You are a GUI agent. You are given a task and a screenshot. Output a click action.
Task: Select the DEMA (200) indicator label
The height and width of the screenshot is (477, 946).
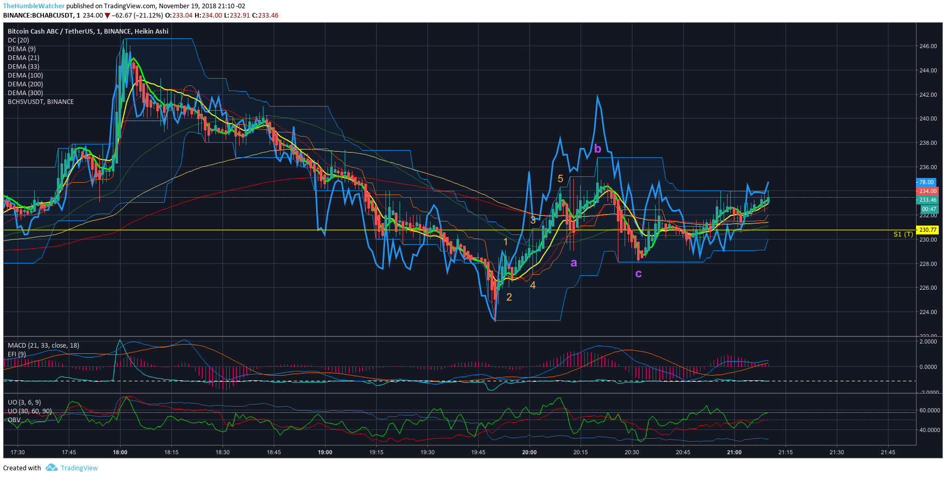click(25, 84)
